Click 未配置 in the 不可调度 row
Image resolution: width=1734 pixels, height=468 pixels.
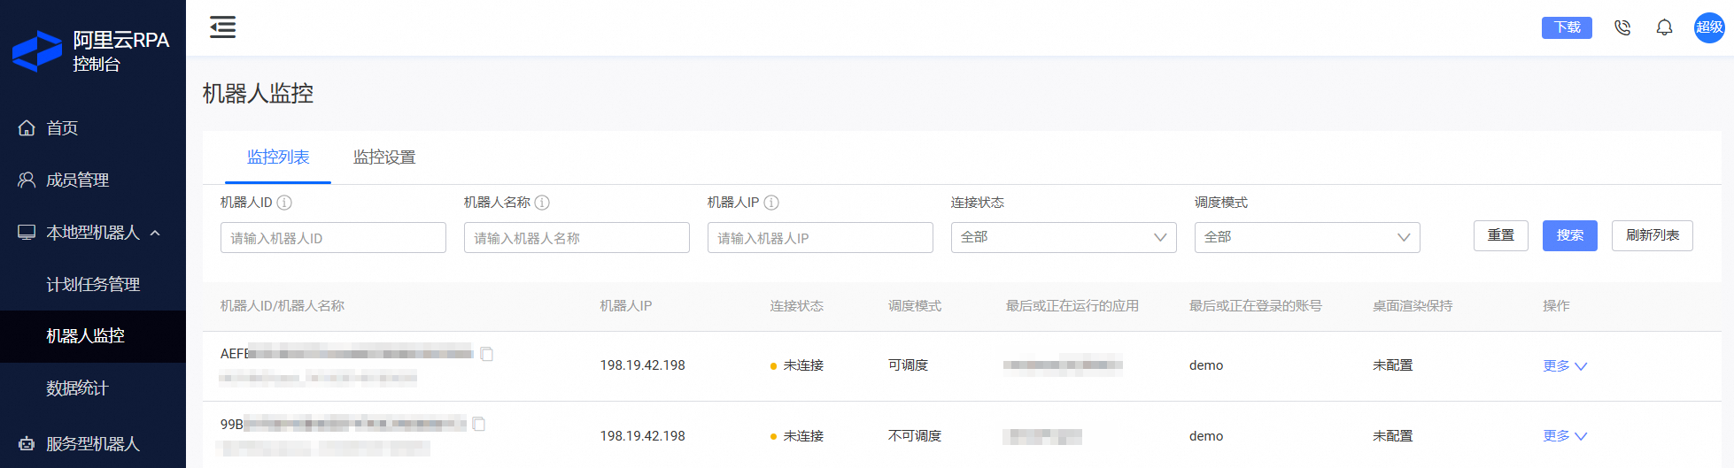pyautogui.click(x=1393, y=436)
